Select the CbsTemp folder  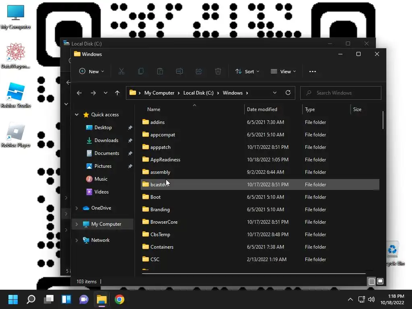[x=260, y=235]
